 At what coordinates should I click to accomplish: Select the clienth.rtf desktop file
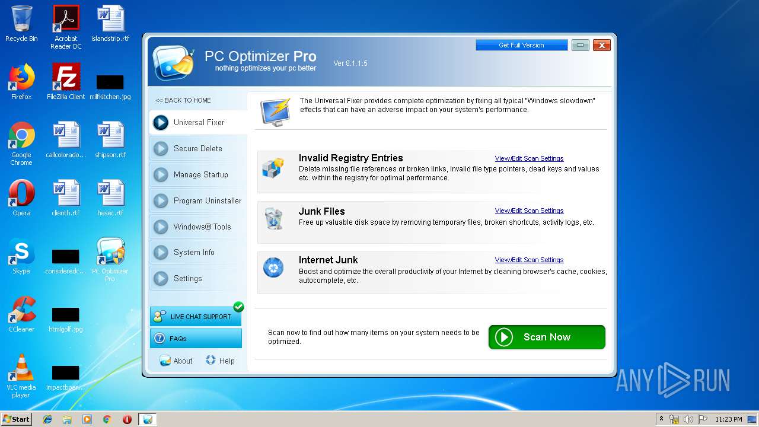click(66, 198)
